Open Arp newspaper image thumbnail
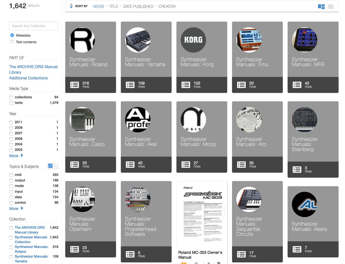The width and height of the screenshot is (345, 264). click(249, 120)
